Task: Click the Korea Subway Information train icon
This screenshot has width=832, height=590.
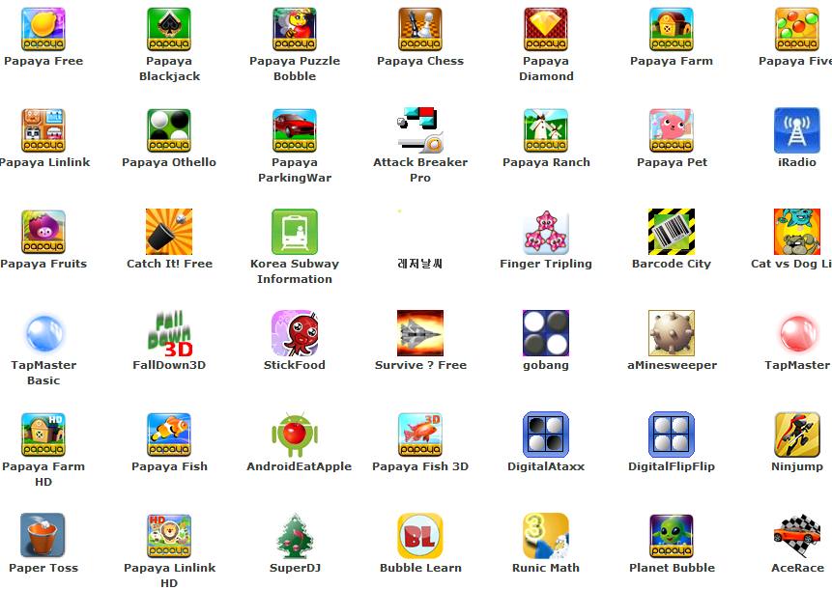Action: pos(295,232)
